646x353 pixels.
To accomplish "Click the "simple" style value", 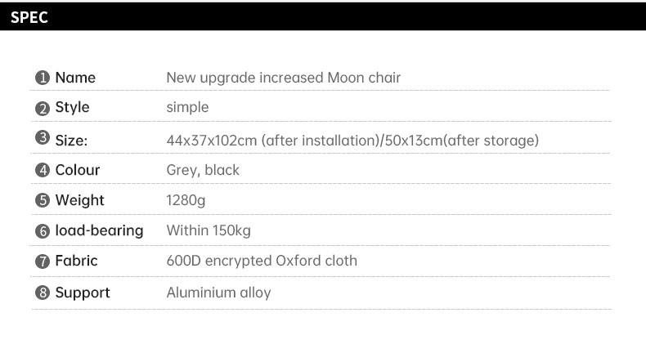I will pyautogui.click(x=187, y=108).
